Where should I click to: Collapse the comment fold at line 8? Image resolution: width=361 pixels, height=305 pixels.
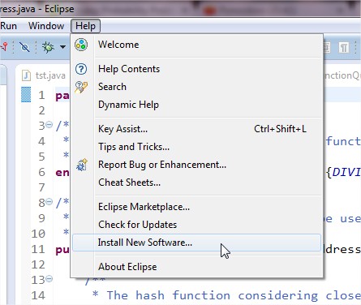click(x=49, y=202)
